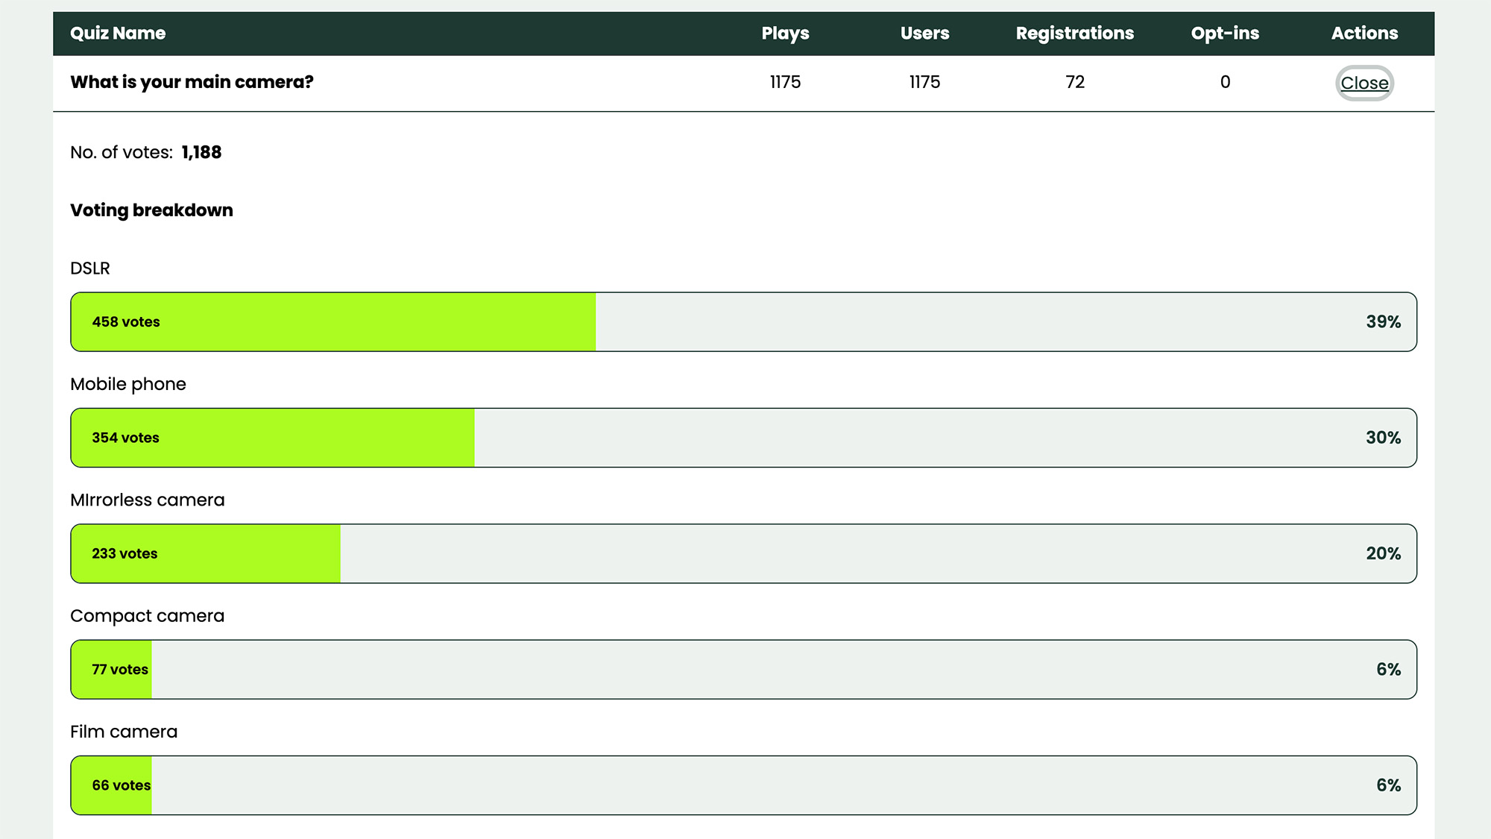Screen dimensions: 1491x839
Task: Click the Actions column header
Action: tap(1364, 33)
